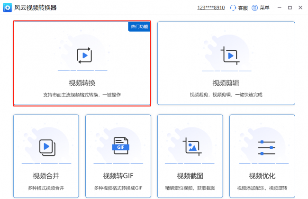Open the 视频转换 conversion icon
The height and width of the screenshot is (199, 308).
pos(84,55)
